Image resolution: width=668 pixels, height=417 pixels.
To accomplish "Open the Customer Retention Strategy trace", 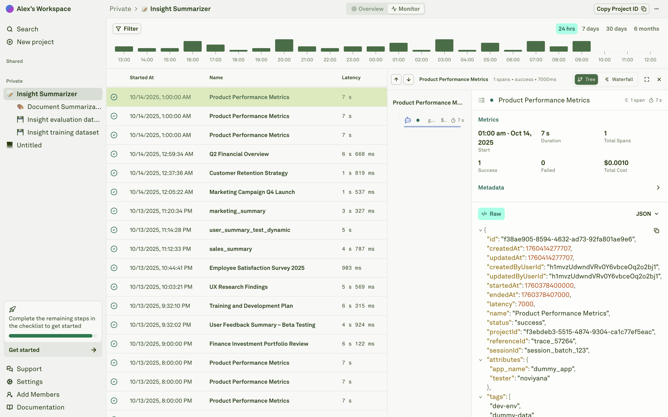I will tap(247, 173).
